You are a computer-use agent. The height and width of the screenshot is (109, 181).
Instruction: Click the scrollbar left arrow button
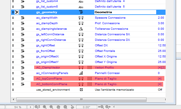[13, 99]
